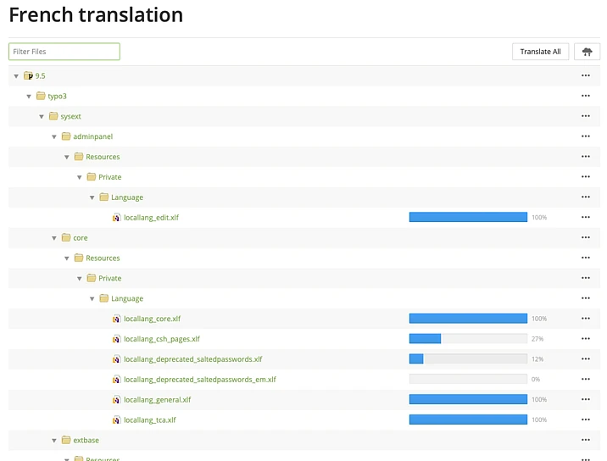Click the locallang_core.xlf file icon

click(x=117, y=319)
